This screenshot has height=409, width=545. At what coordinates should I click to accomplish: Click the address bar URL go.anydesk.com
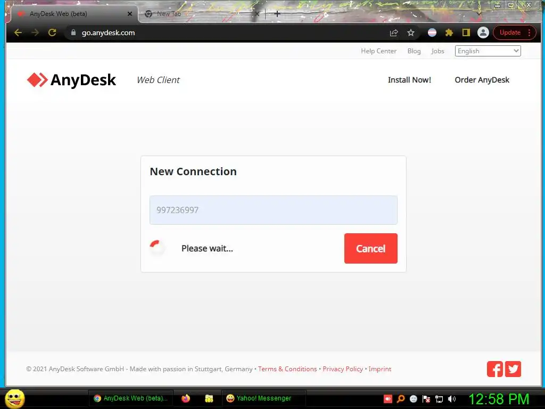(108, 32)
